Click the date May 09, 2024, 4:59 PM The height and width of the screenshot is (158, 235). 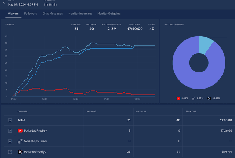23,4
